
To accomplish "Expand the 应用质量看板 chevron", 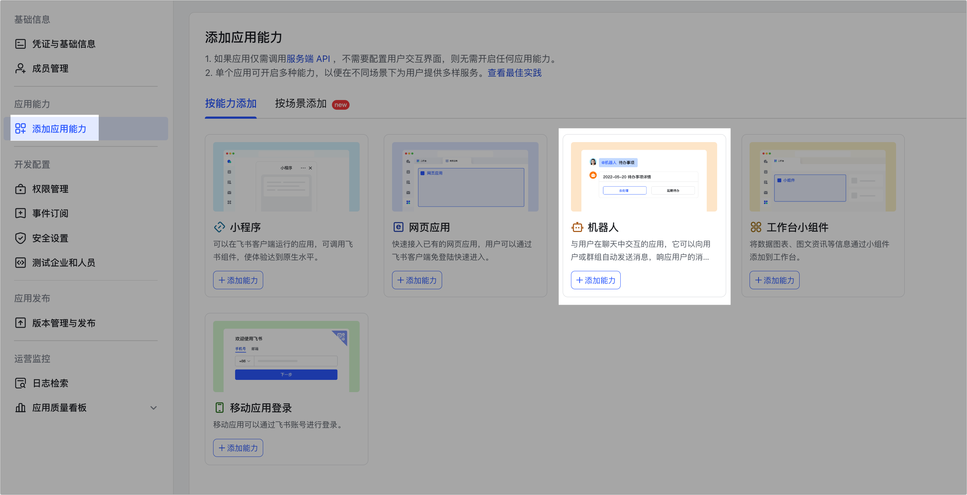I will click(x=153, y=408).
